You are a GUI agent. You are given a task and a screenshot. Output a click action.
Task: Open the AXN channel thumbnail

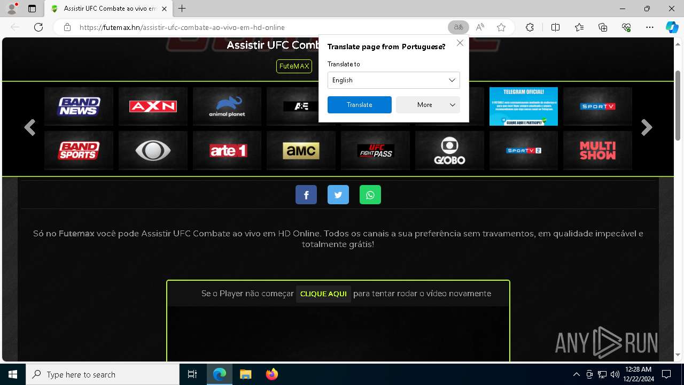click(153, 106)
